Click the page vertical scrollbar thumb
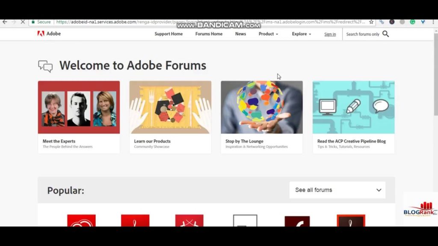 [436, 74]
